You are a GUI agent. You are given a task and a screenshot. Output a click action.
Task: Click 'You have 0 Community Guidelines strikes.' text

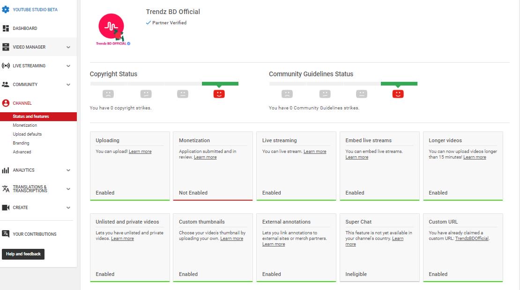314,108
